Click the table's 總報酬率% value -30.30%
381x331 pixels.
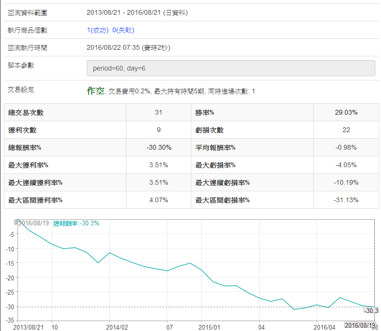point(158,147)
